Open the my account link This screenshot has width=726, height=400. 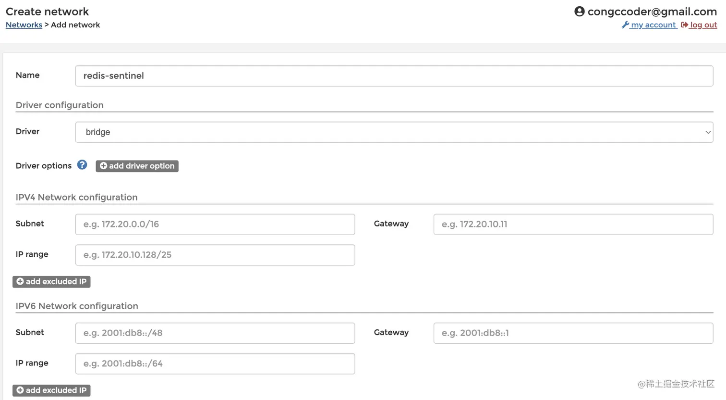click(649, 25)
